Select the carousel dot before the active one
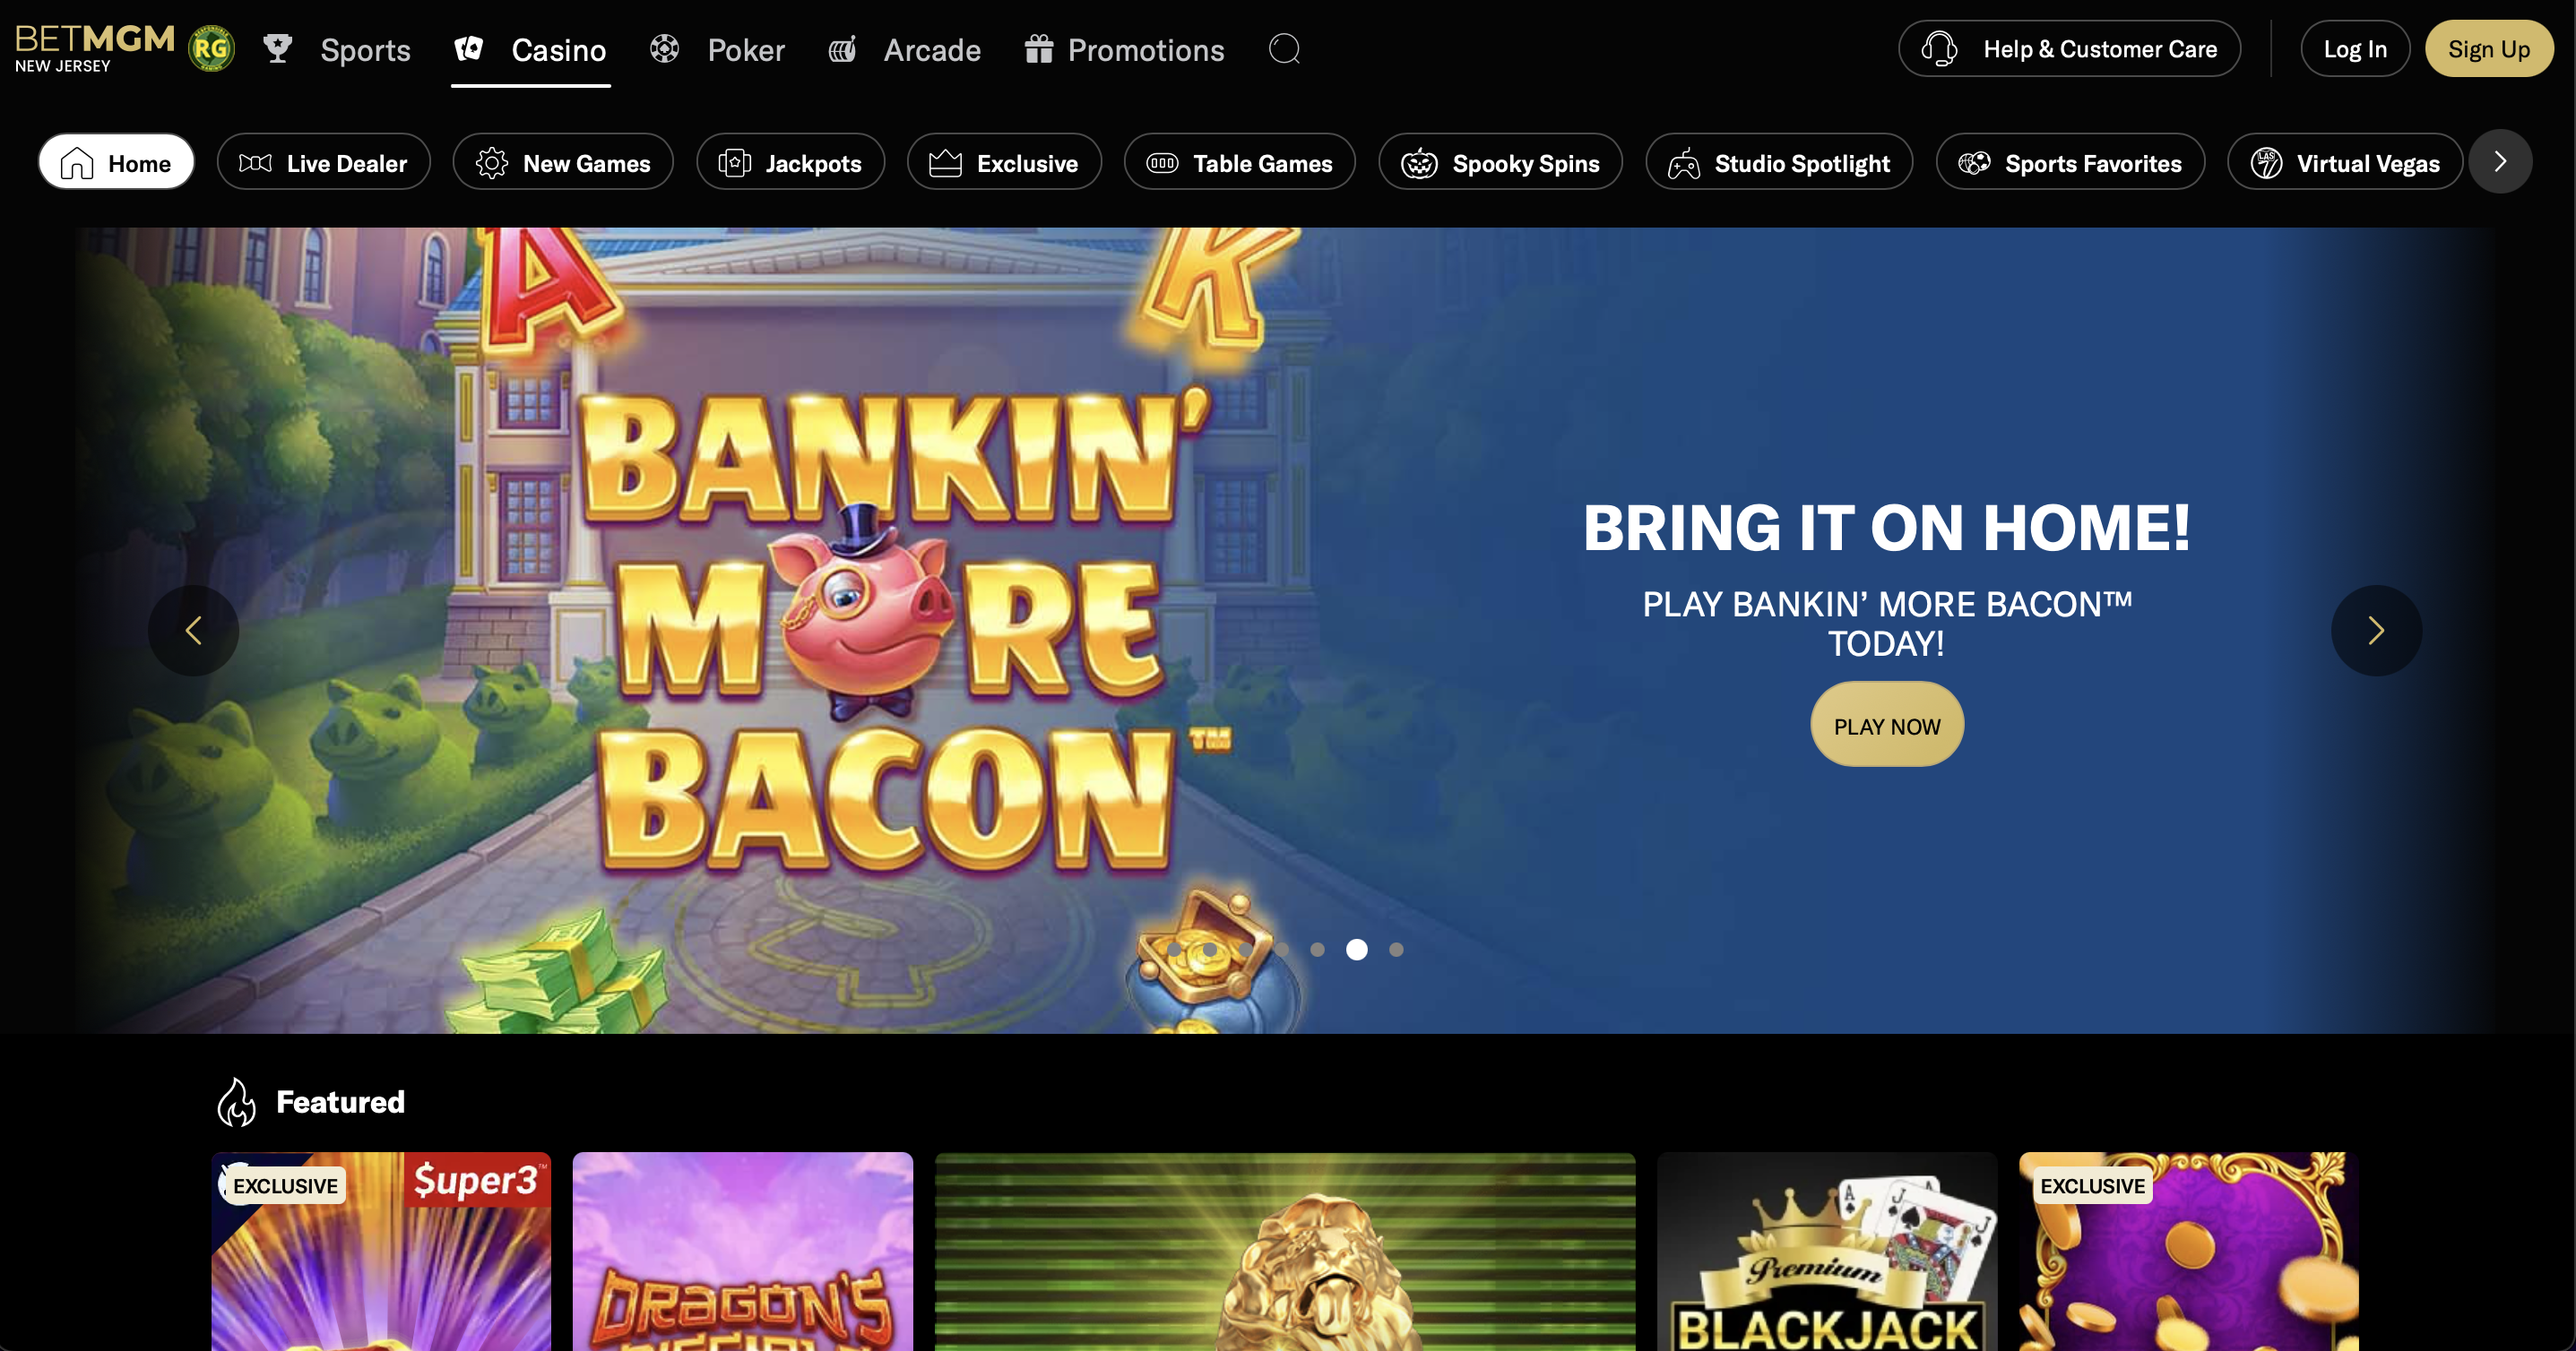Viewport: 2576px width, 1351px height. [x=1317, y=950]
